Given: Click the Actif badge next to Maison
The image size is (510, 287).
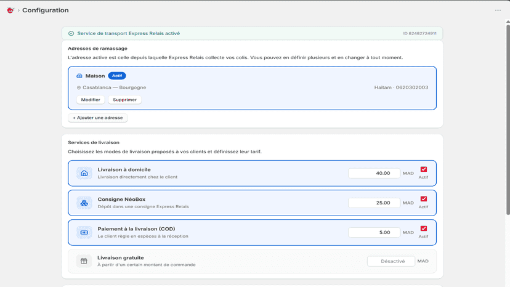Looking at the screenshot, I should 117,76.
